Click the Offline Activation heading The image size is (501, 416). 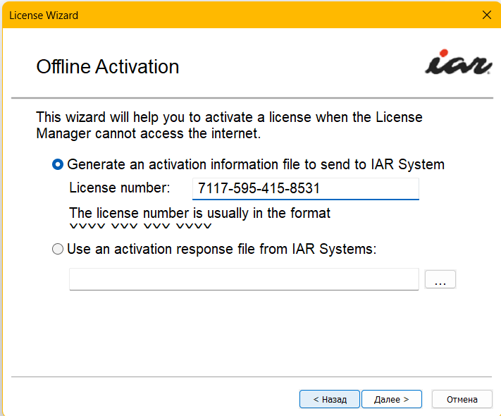coord(108,66)
